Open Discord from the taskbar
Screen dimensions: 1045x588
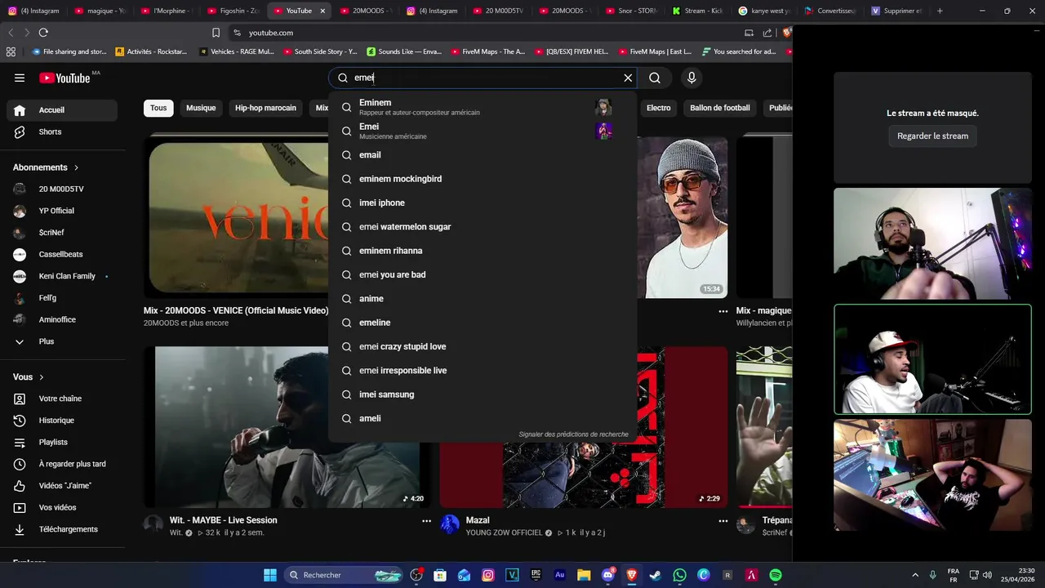pyautogui.click(x=608, y=575)
